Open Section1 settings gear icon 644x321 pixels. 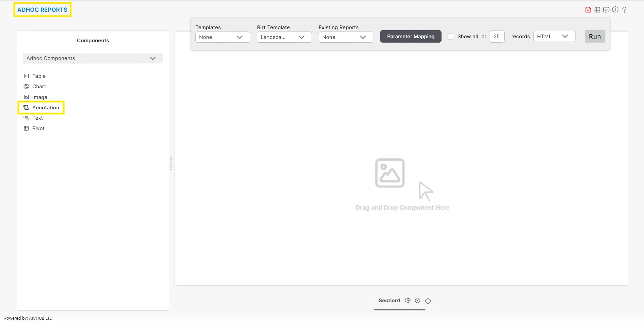pos(408,301)
